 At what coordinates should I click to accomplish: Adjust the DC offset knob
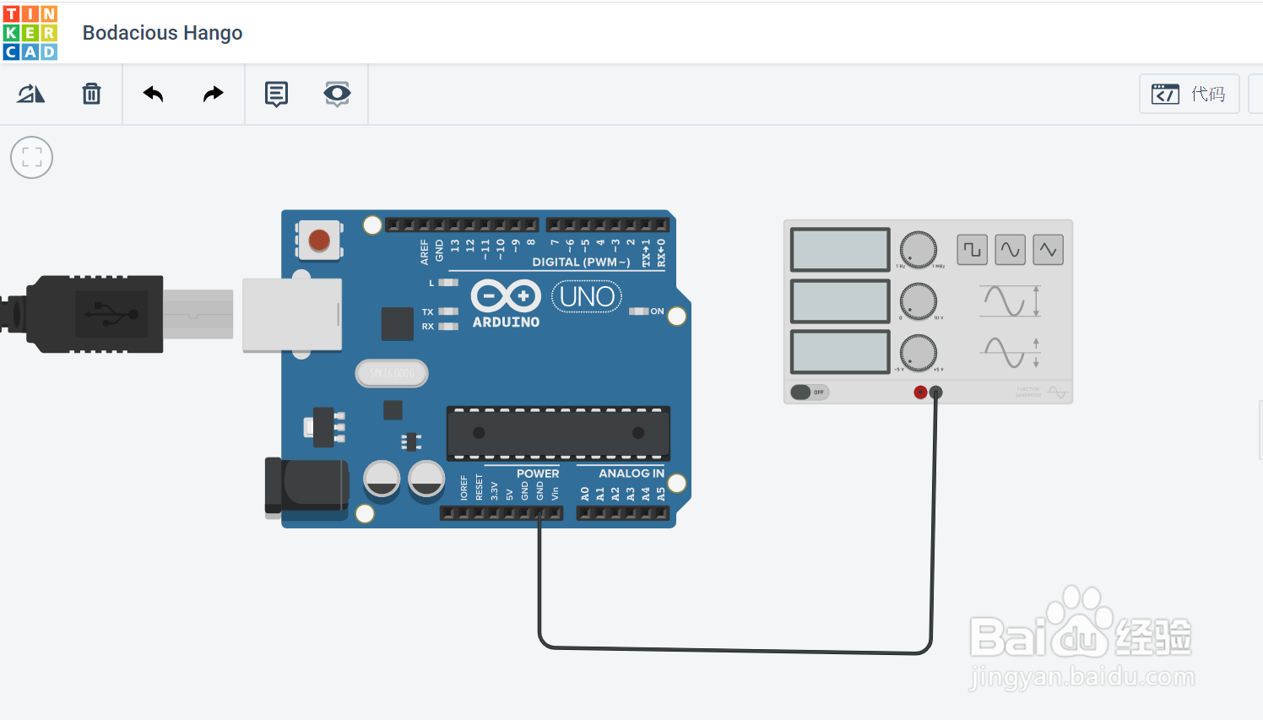click(x=919, y=353)
